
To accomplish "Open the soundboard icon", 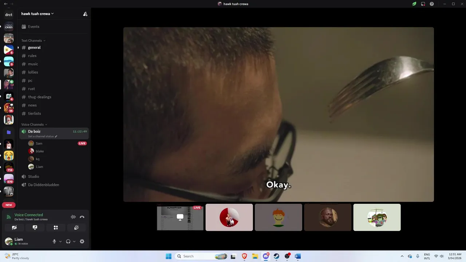I will [x=76, y=227].
